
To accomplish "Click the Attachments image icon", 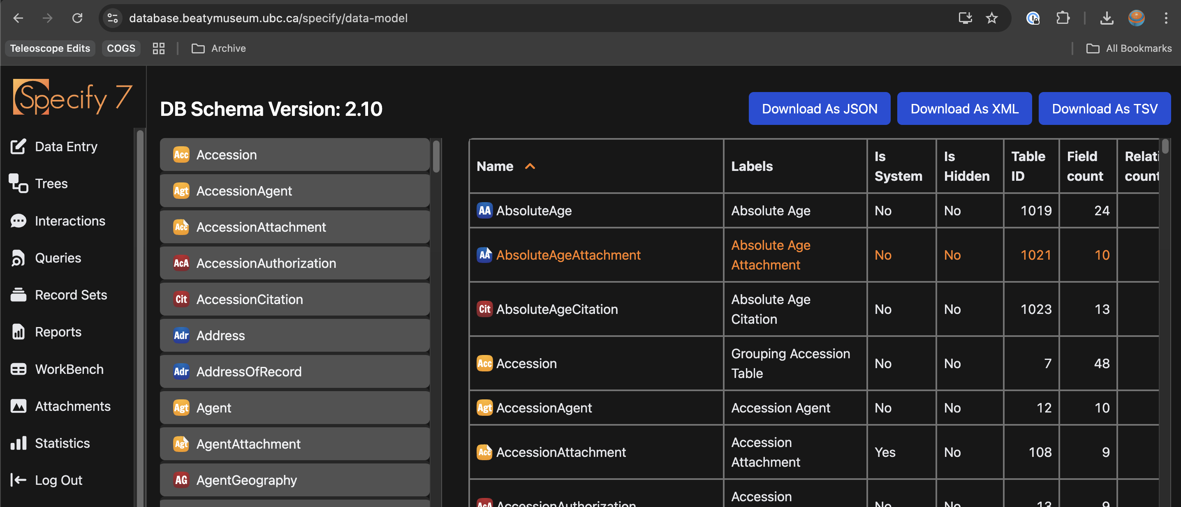I will click(x=19, y=406).
